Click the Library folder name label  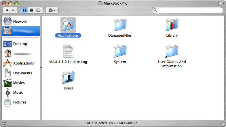(172, 36)
